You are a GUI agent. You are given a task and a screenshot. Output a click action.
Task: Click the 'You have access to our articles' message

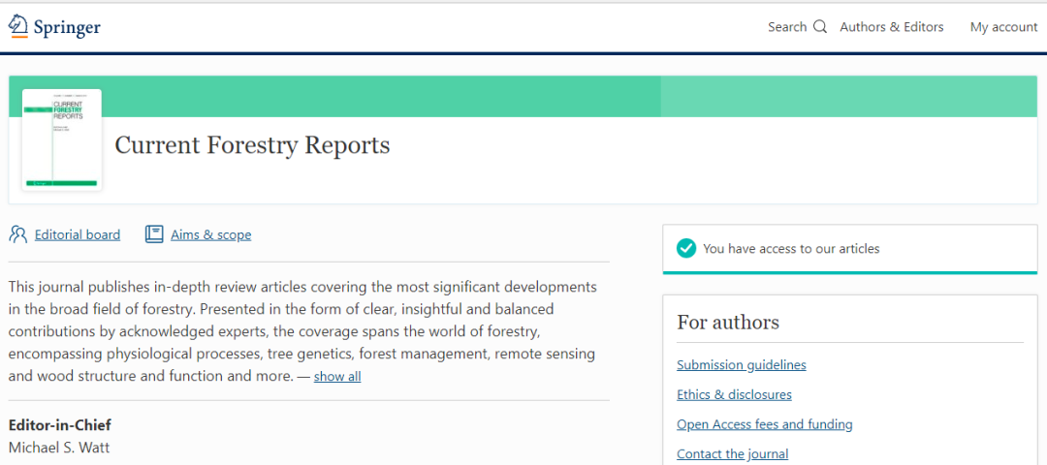[x=791, y=249]
